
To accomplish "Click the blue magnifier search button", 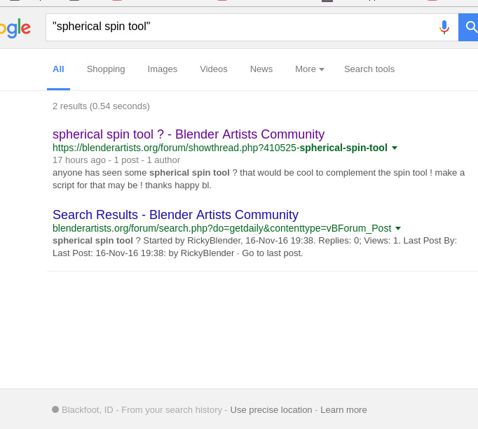I will pos(468,27).
